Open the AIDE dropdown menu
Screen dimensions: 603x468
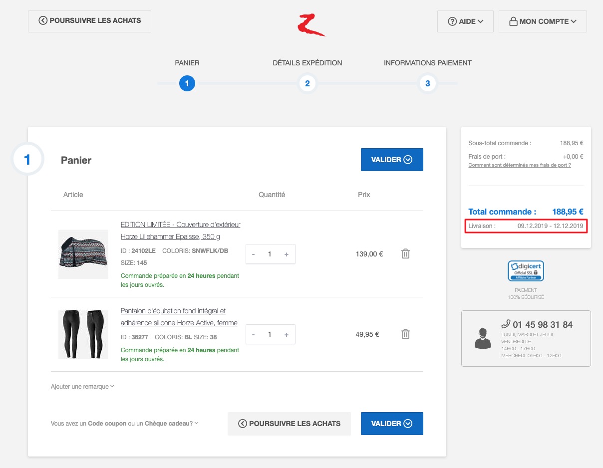point(465,21)
